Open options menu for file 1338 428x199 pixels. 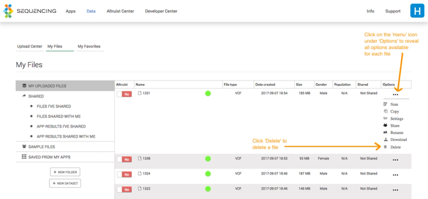click(395, 160)
